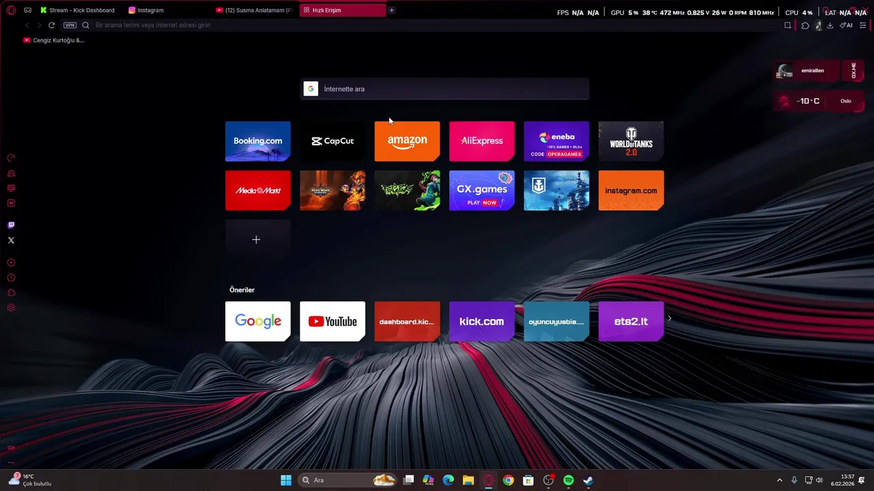The image size is (874, 491).
Task: Open the extensions cube icon
Action: click(805, 25)
